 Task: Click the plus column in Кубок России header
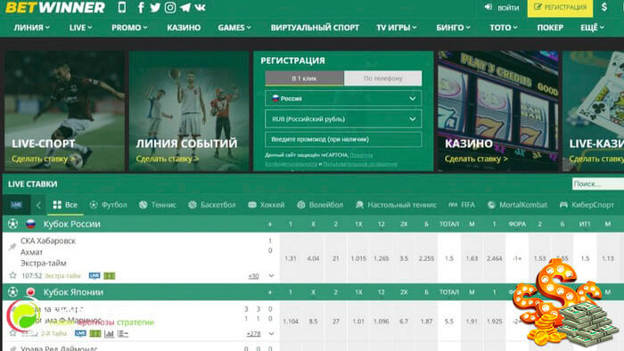(270, 224)
